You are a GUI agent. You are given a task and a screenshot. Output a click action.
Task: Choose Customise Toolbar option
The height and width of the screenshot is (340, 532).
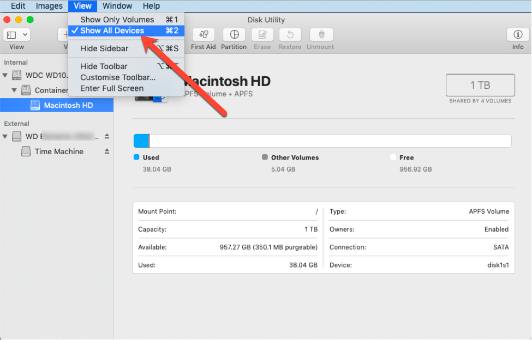(126, 77)
